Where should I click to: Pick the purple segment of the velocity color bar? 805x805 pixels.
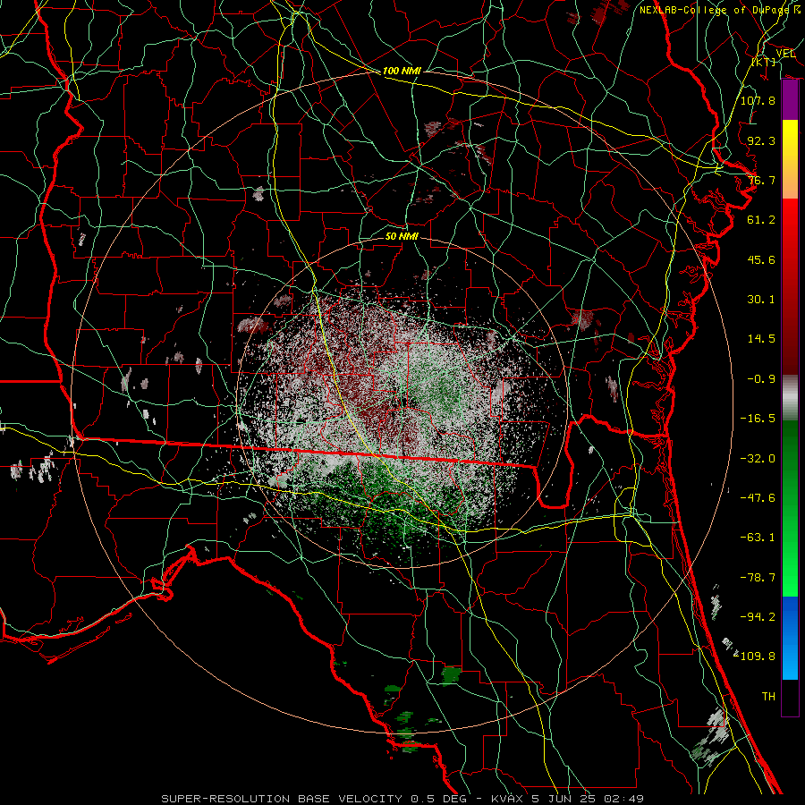click(790, 100)
